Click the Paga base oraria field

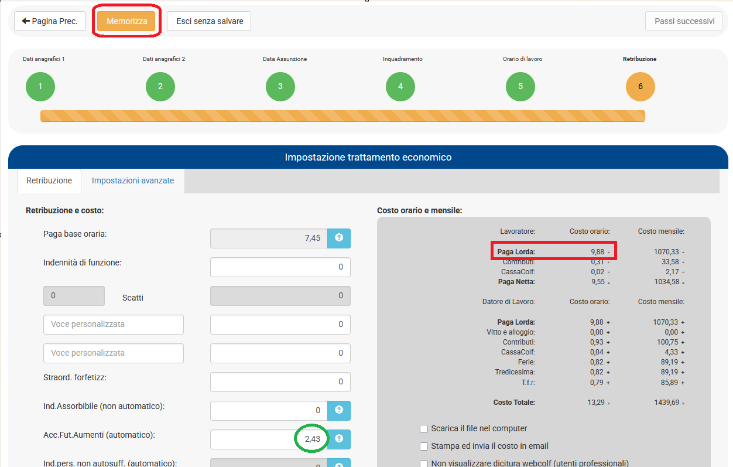pyautogui.click(x=269, y=238)
